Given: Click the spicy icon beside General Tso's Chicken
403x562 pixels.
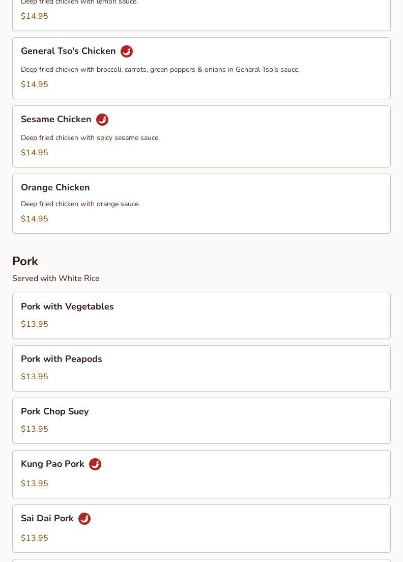Looking at the screenshot, I should pyautogui.click(x=127, y=51).
